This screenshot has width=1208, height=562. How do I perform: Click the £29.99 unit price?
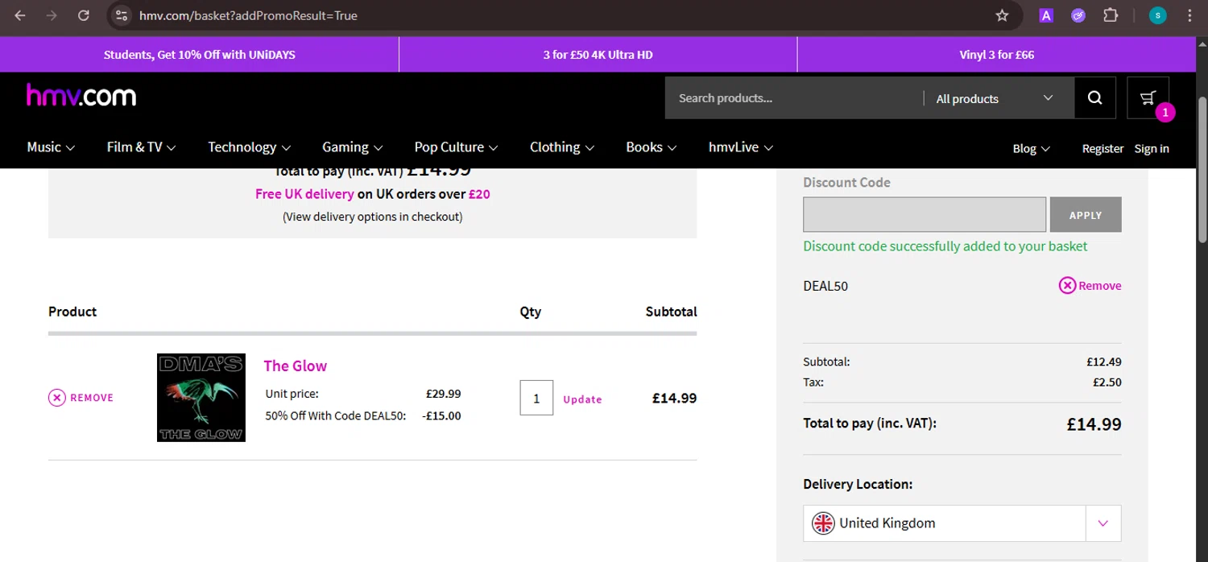click(443, 394)
